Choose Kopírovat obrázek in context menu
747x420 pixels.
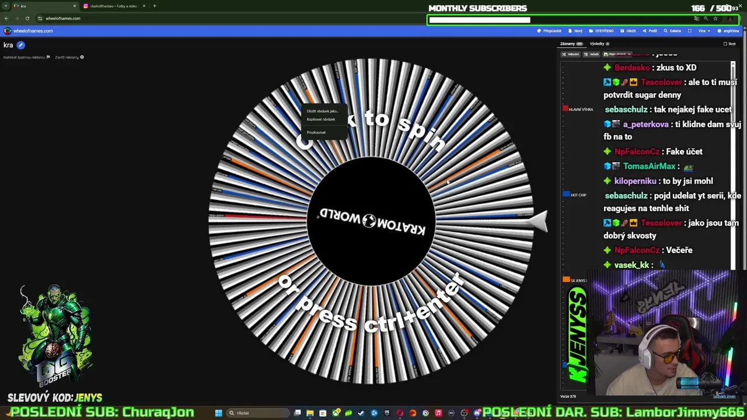coord(321,119)
